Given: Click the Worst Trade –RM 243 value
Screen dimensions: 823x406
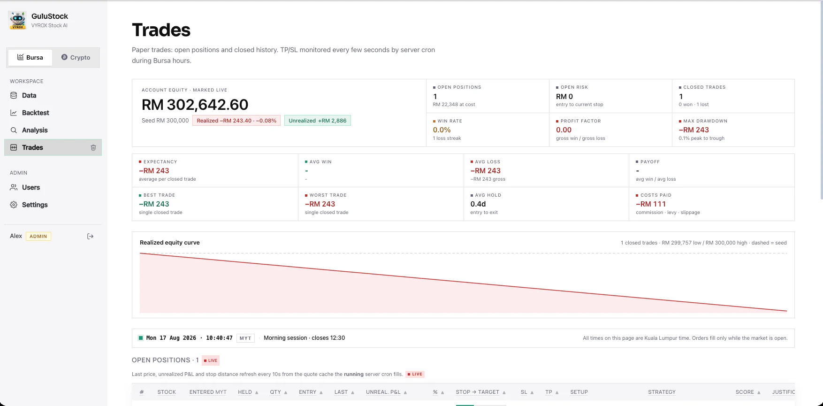Looking at the screenshot, I should click(320, 204).
